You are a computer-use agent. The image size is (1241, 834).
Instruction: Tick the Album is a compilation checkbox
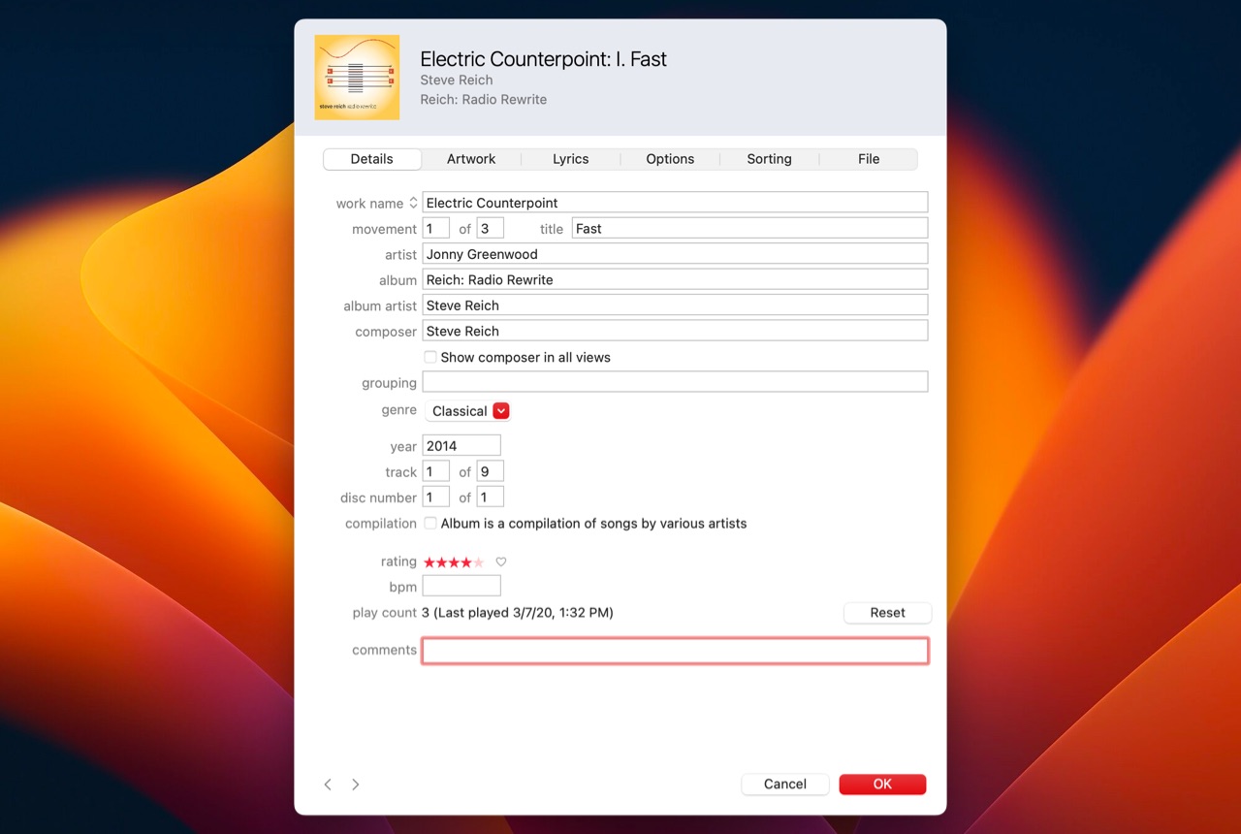(x=430, y=524)
